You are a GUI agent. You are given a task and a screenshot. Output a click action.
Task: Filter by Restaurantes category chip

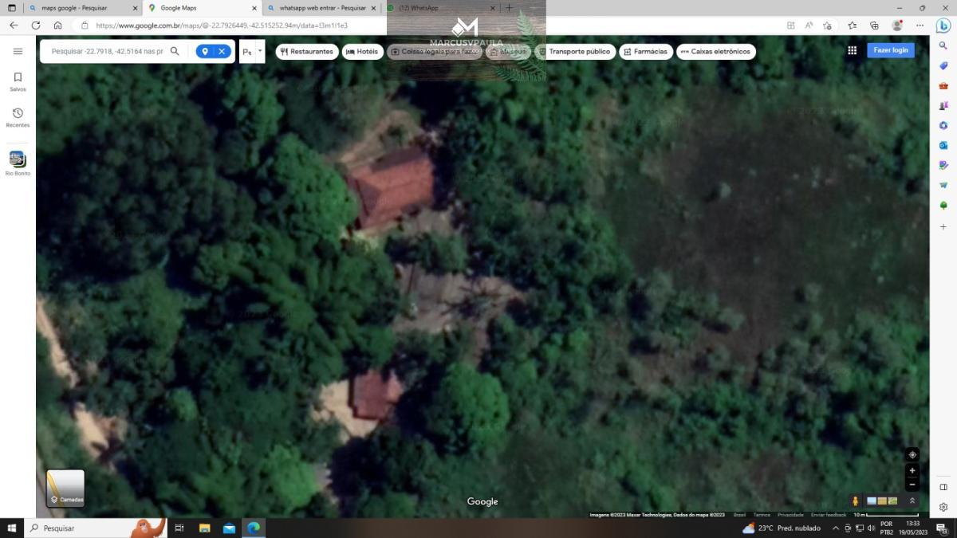pos(307,52)
